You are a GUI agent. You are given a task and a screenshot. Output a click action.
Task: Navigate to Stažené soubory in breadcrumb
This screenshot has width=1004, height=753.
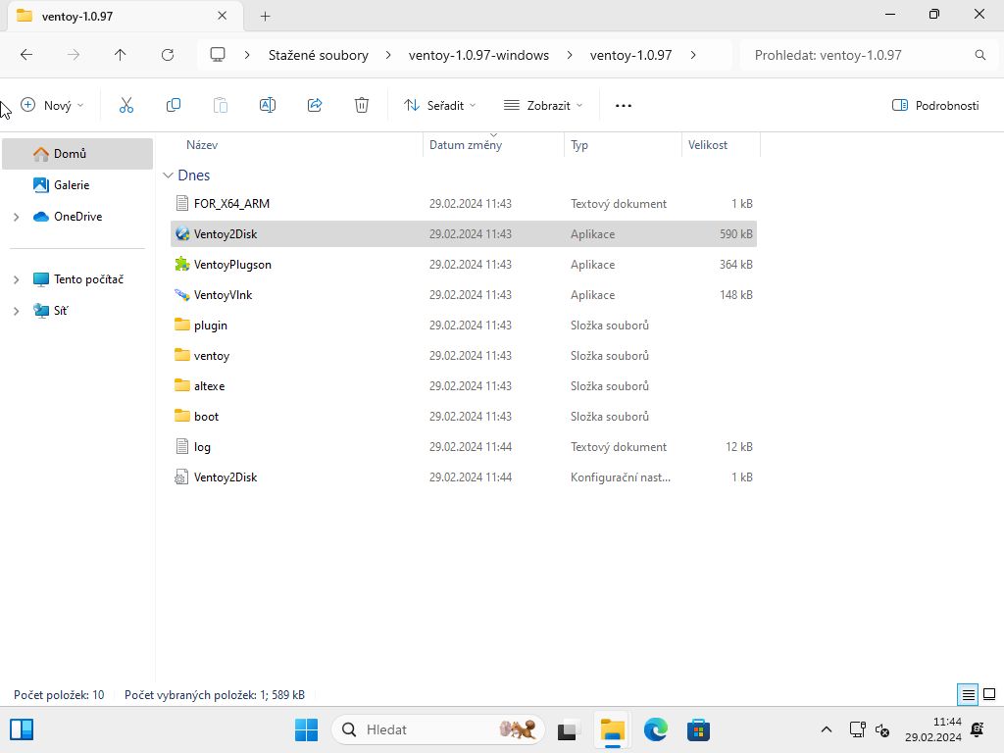[319, 55]
